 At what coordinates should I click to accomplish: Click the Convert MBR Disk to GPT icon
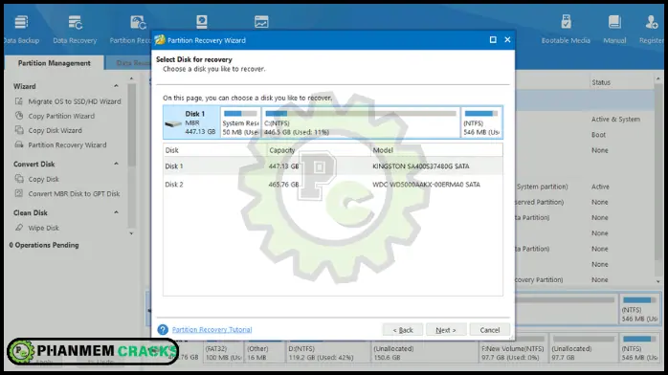[19, 193]
